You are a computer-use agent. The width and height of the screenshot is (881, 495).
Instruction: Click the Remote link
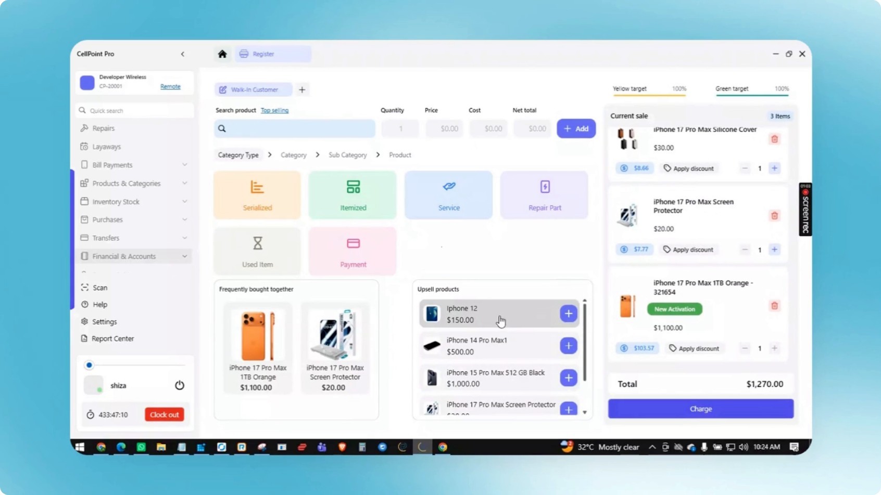[x=170, y=86]
